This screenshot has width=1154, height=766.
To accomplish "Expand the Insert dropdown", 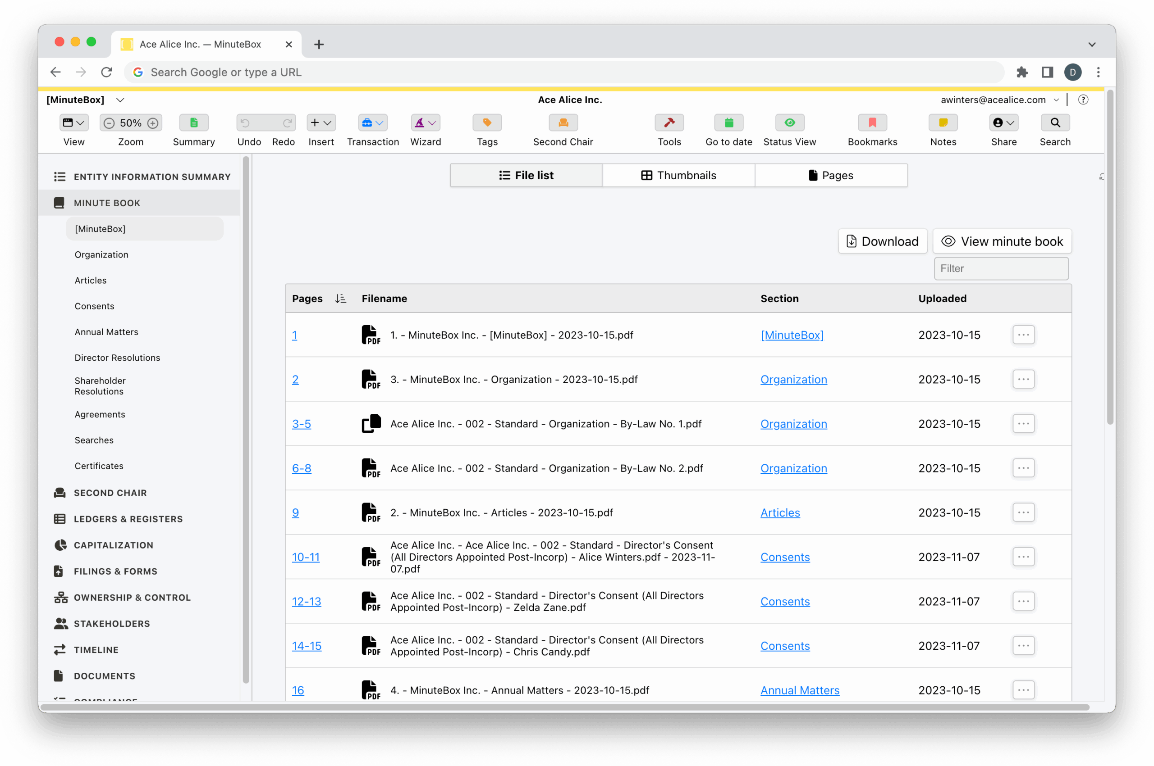I will point(321,122).
